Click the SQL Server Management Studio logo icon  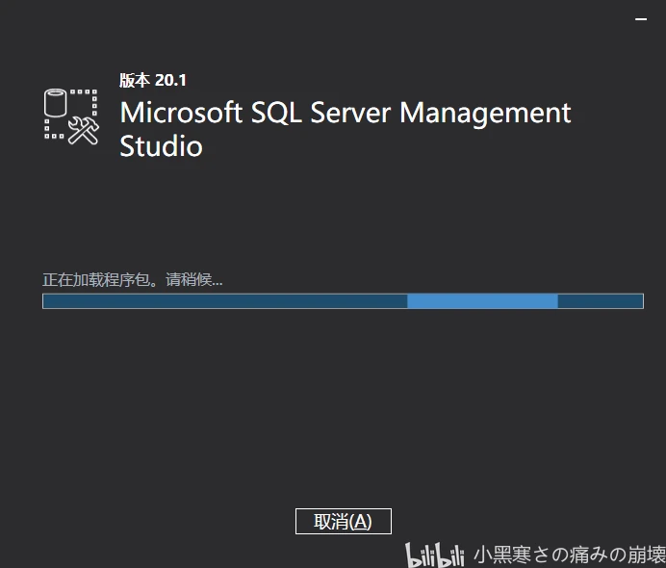[x=71, y=116]
